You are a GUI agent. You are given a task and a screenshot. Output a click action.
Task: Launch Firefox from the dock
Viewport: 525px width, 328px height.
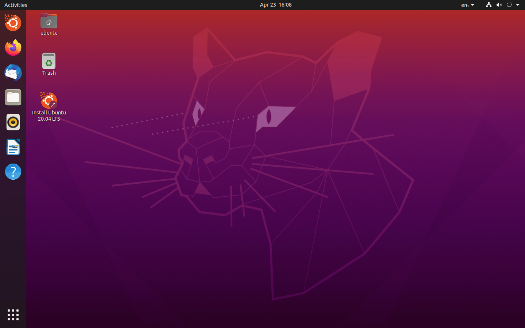pos(13,48)
